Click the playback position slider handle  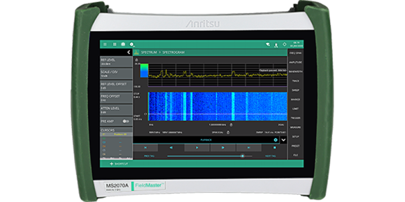(x=242, y=156)
